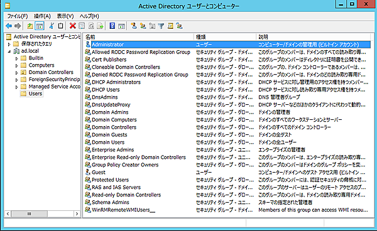
Task: Click the tree pane horizontal scrollbar thumb
Action: click(30, 213)
